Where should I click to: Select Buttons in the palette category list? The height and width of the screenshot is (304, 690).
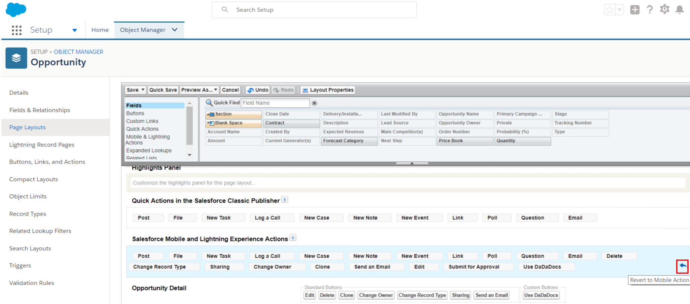[135, 113]
